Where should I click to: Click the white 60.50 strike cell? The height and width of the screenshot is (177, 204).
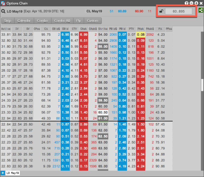pyautogui.click(x=103, y=112)
